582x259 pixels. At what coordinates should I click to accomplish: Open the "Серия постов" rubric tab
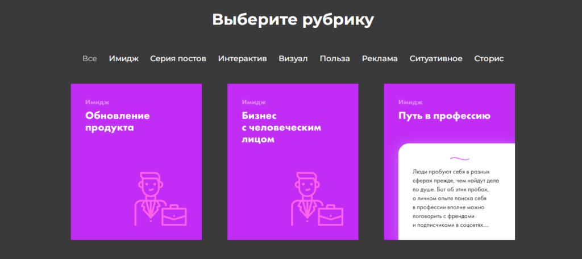[178, 58]
